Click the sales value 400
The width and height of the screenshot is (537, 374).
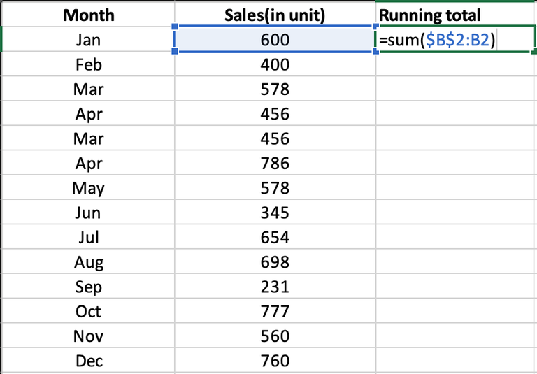point(275,65)
